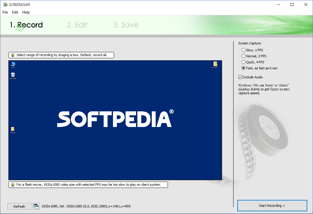Close the SCREEN2SWF window
This screenshot has width=313, height=214.
pyautogui.click(x=305, y=5)
